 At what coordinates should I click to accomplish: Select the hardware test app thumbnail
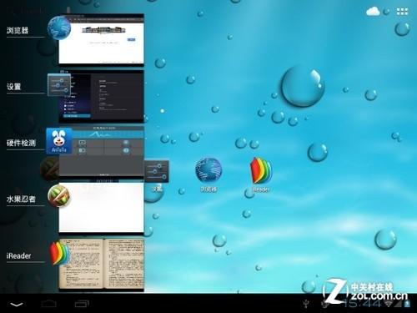(101, 152)
